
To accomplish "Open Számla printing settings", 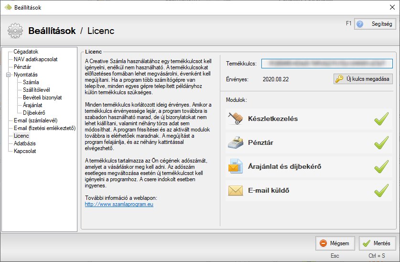I will click(x=31, y=82).
